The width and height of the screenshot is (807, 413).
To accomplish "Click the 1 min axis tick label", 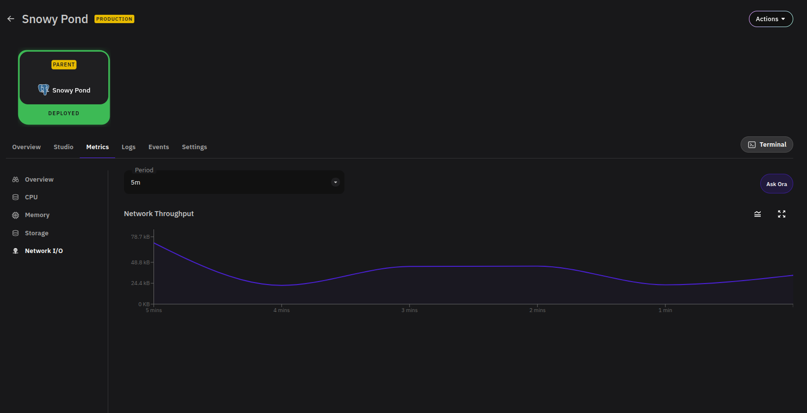I will coord(665,310).
